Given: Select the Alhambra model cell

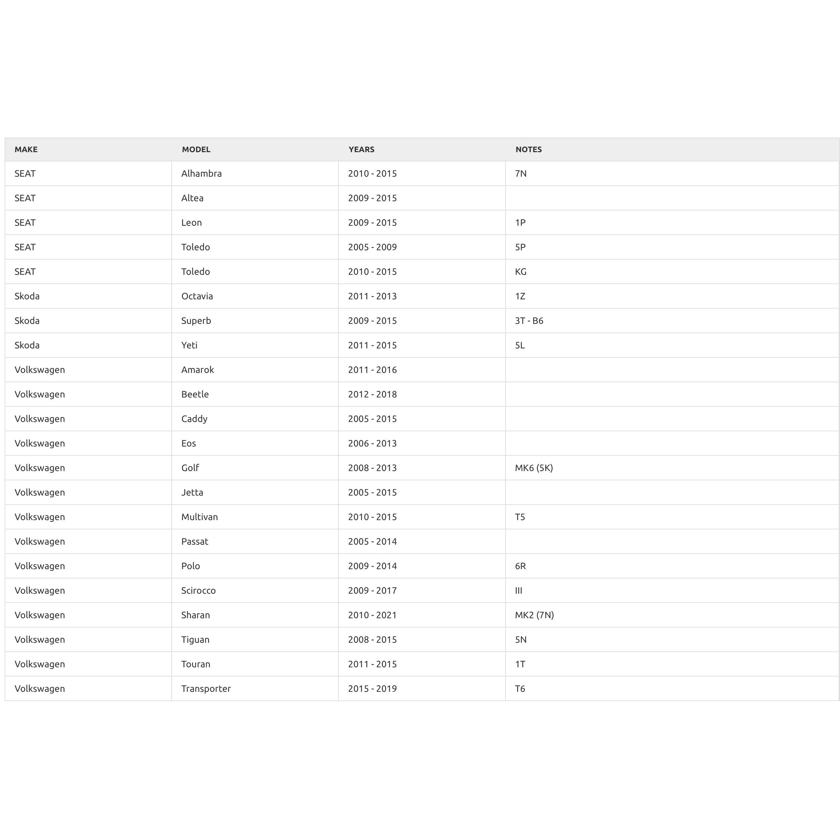Looking at the screenshot, I should coord(201,174).
